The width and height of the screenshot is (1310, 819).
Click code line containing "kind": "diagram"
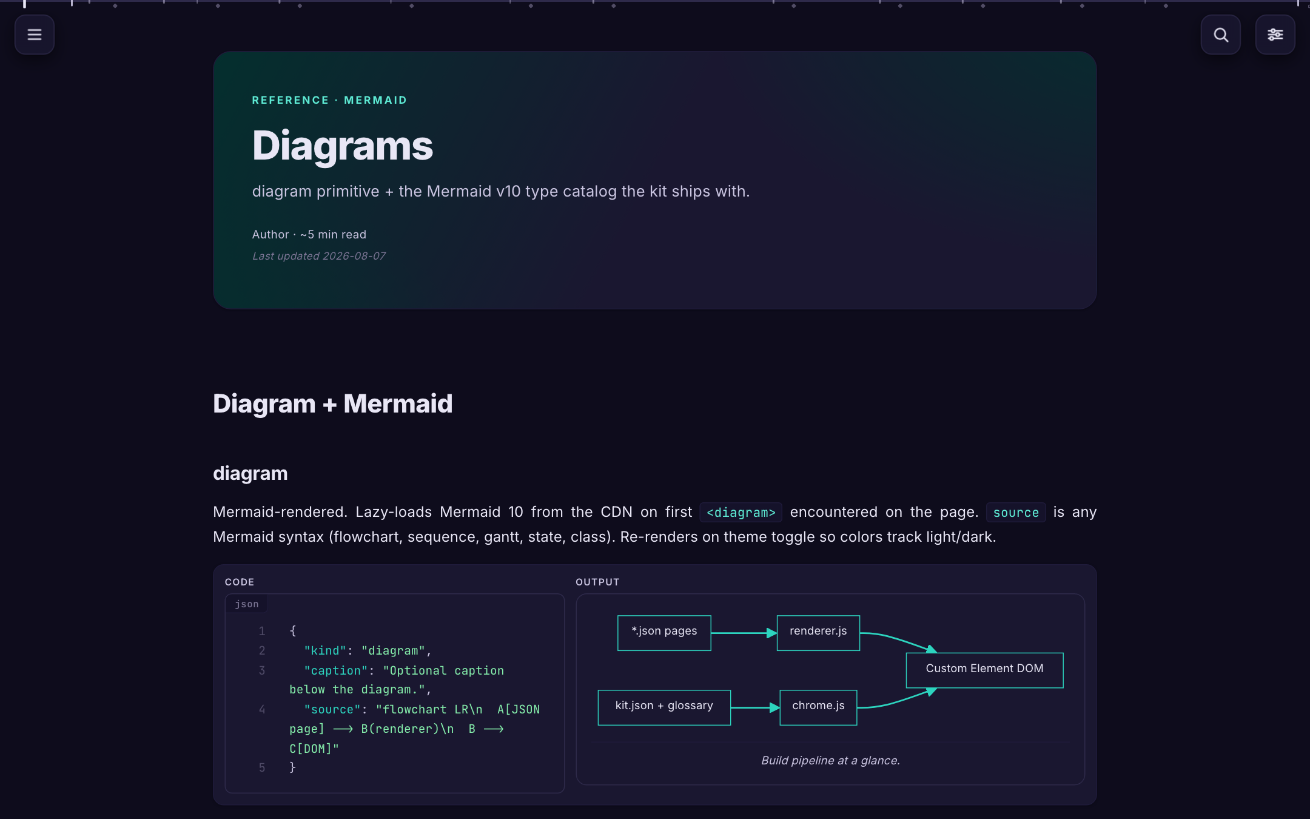tap(368, 650)
